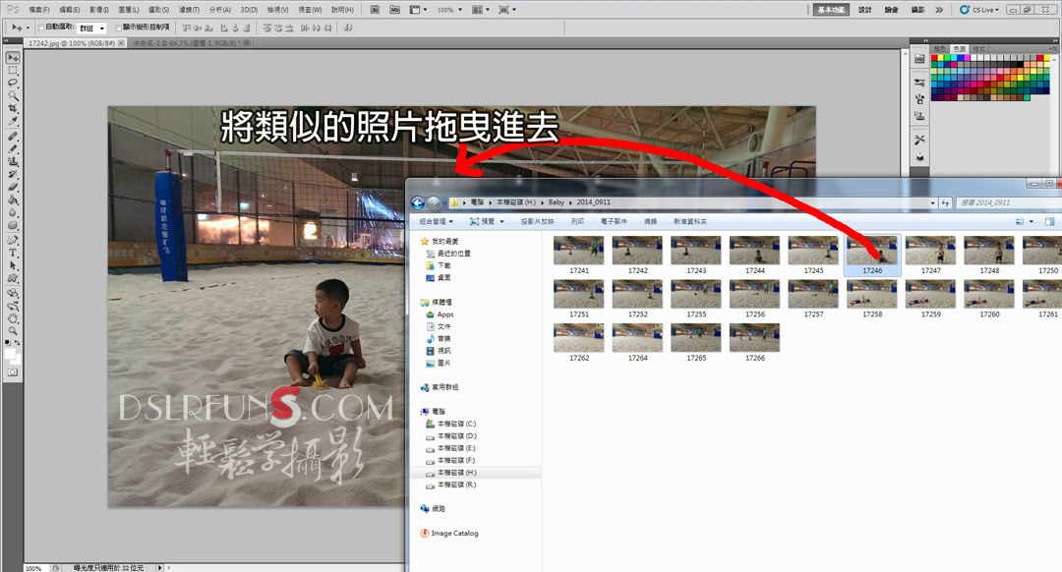Click the Explorer back navigation arrow
This screenshot has width=1062, height=572.
click(418, 202)
